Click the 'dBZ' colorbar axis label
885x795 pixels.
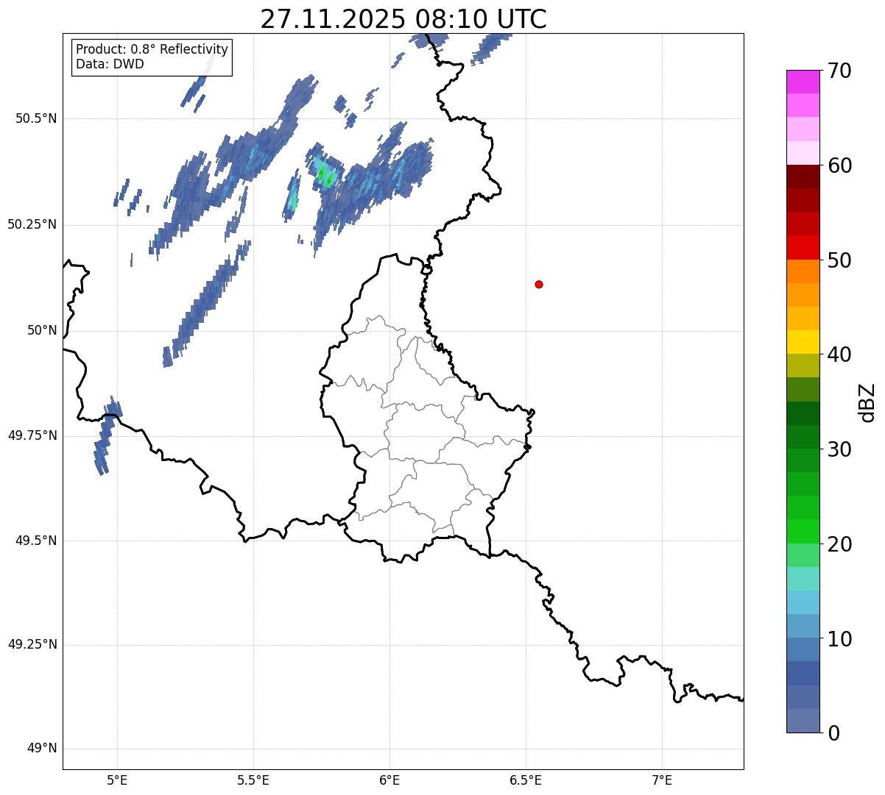click(867, 402)
